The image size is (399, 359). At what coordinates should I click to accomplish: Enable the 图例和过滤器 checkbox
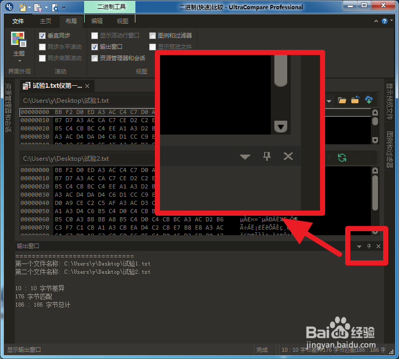(152, 35)
